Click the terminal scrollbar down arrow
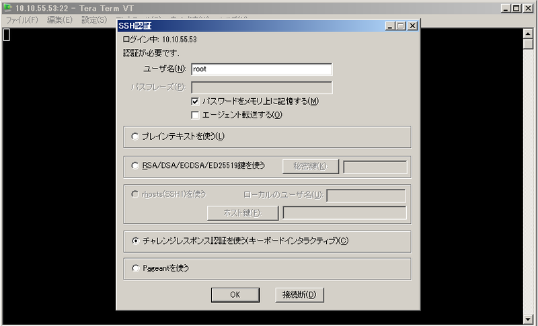 click(x=528, y=319)
